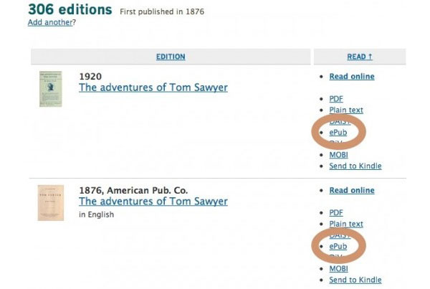Click the Add another link
430x289 pixels.
(50, 22)
